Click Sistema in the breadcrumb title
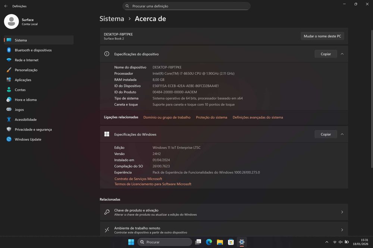 (112, 19)
